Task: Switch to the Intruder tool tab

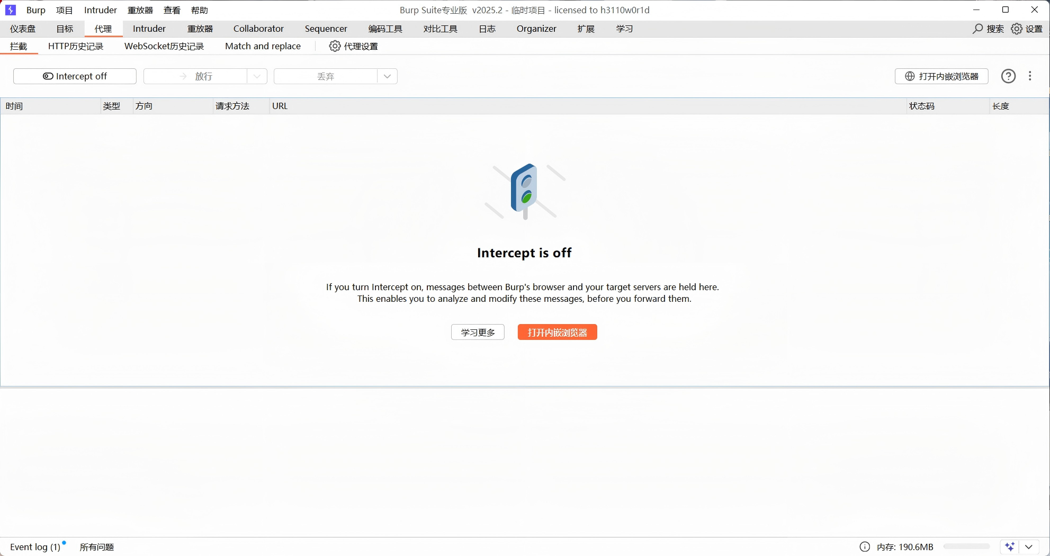Action: pos(149,29)
